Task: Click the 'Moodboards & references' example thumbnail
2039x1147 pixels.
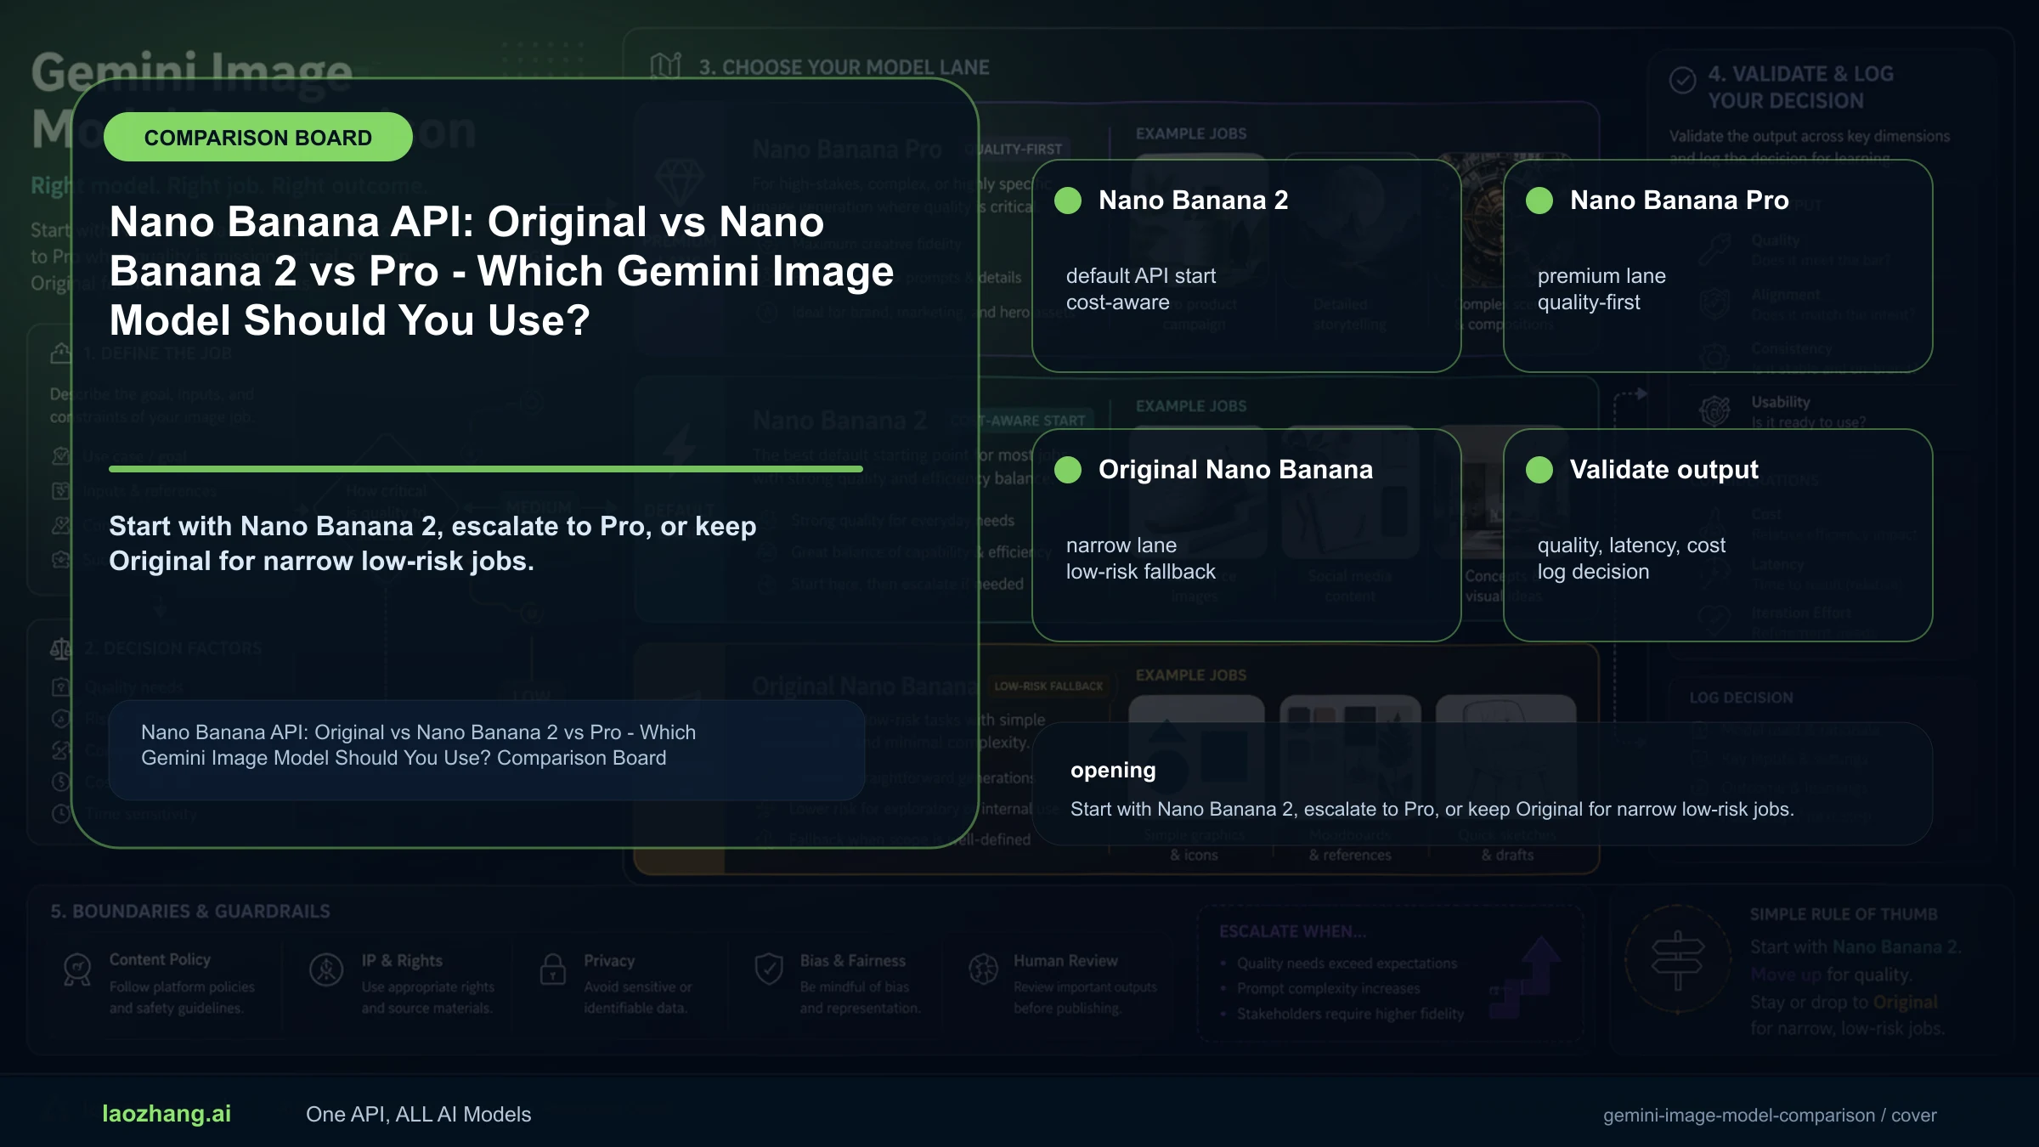Action: coord(1350,760)
